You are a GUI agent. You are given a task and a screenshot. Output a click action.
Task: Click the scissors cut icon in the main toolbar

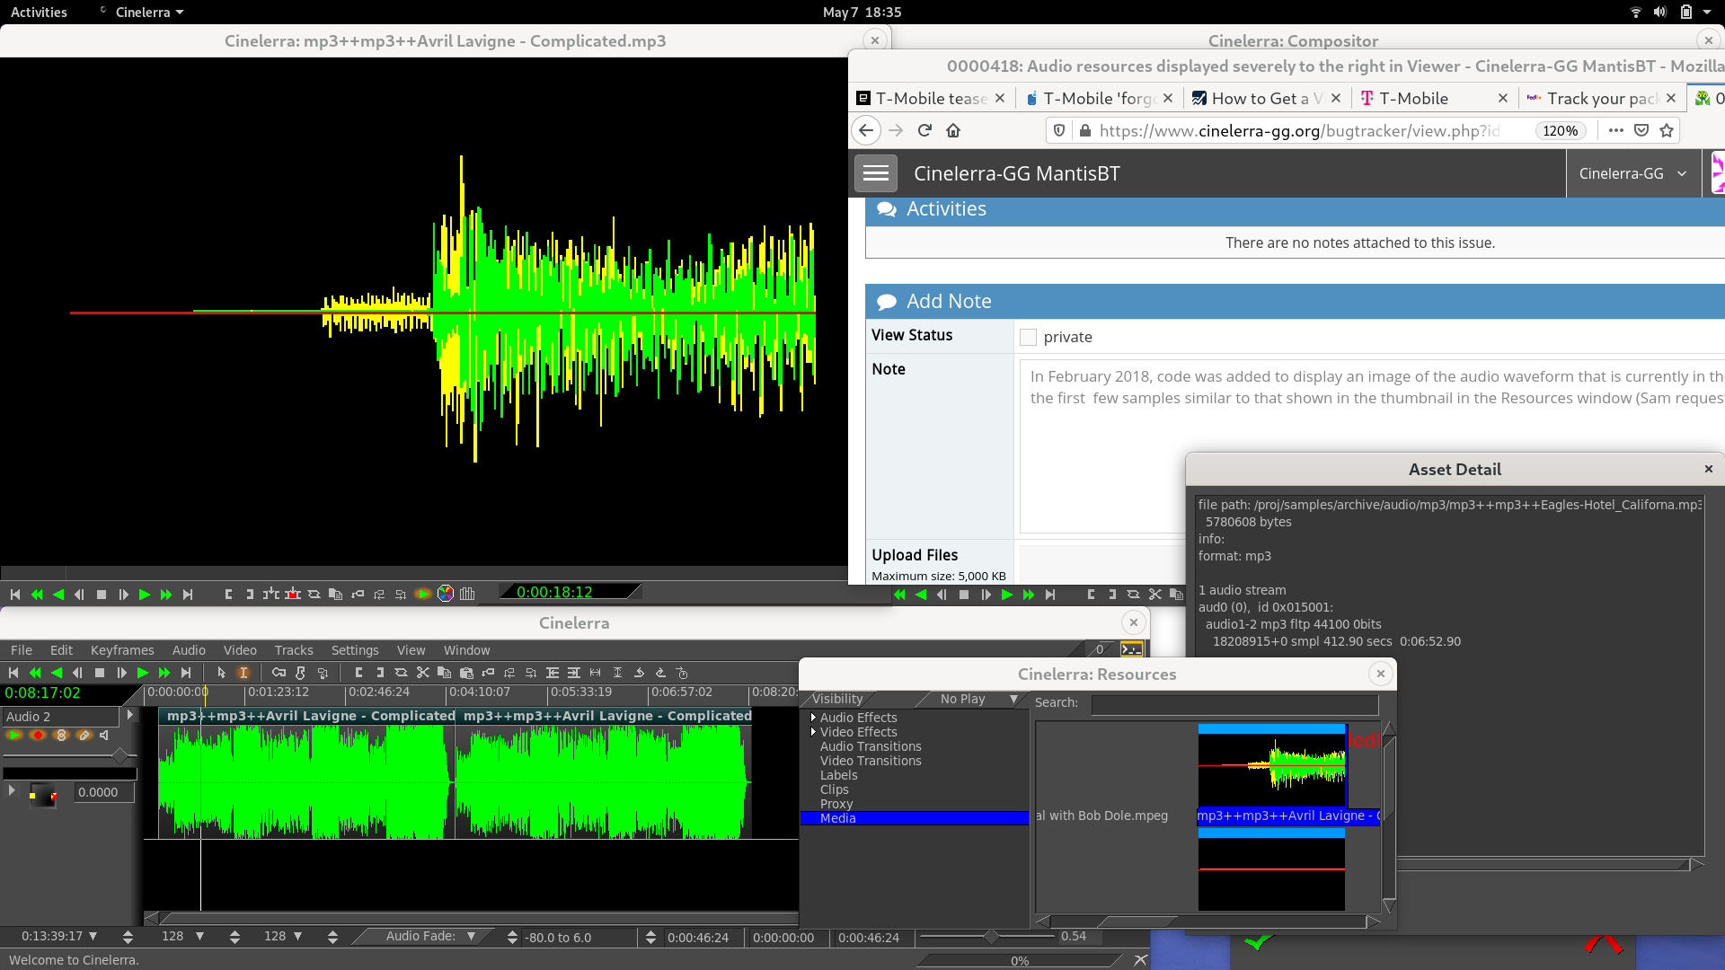coord(423,673)
